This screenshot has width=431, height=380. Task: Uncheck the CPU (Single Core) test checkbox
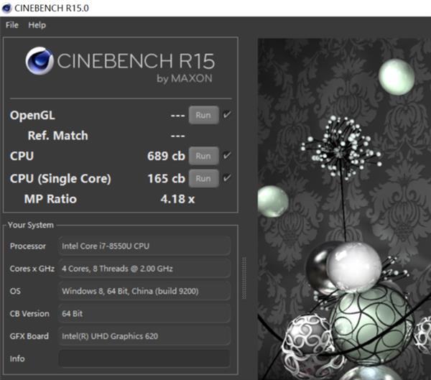227,178
